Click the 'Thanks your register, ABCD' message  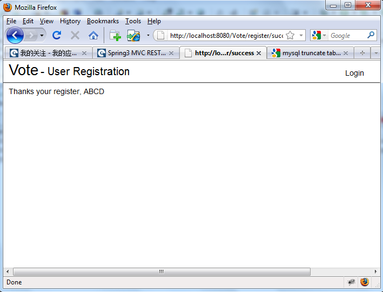coord(57,91)
